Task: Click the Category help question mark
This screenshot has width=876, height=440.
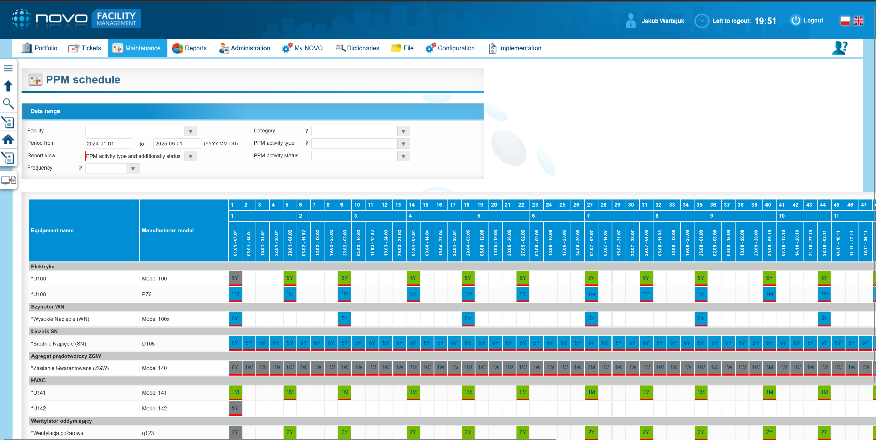Action: pyautogui.click(x=307, y=131)
